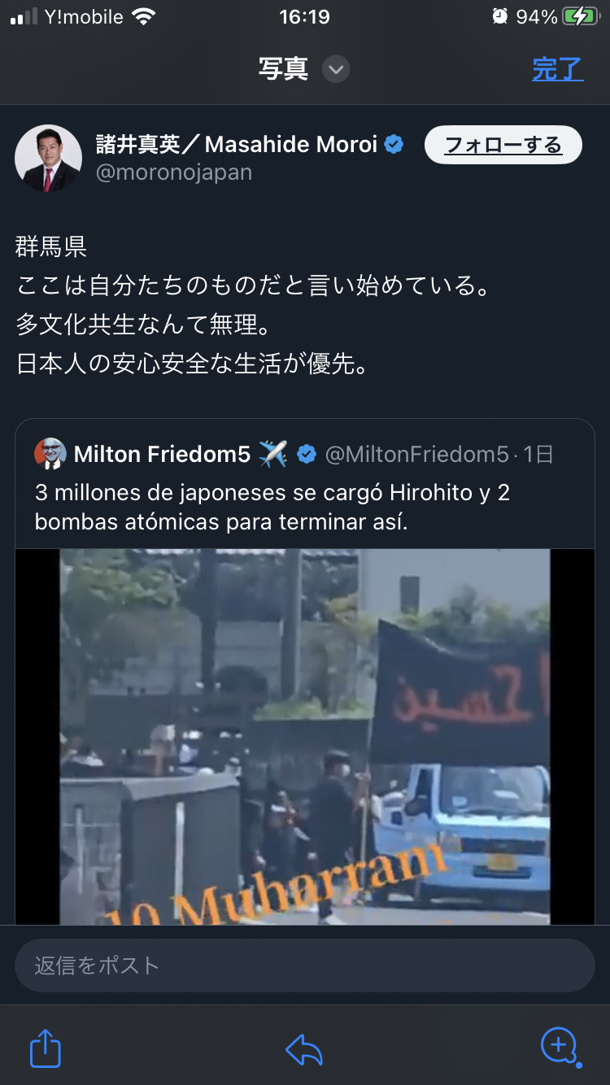The image size is (610, 1085).
Task: Tap the Wi-Fi status icon
Action: click(144, 16)
